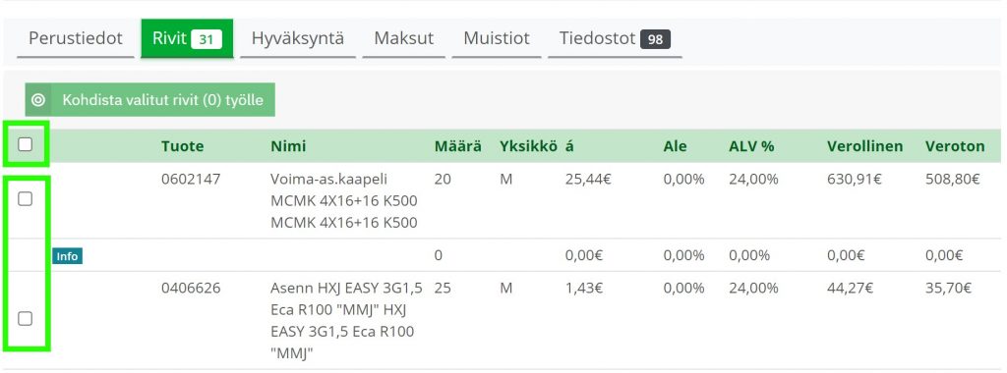
Task: Go to the Muistiot tab
Action: pos(497,38)
